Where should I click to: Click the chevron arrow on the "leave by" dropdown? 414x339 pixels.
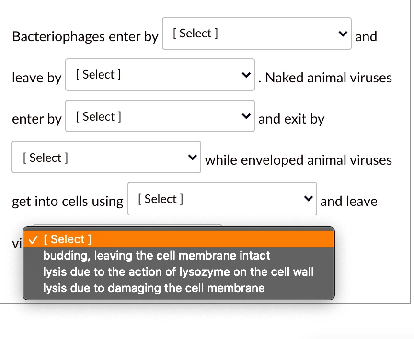(x=246, y=75)
